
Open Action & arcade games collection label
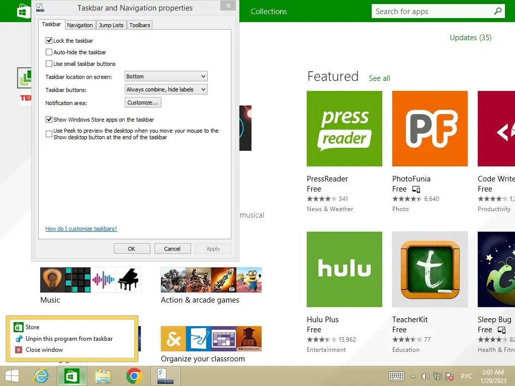[x=200, y=300]
